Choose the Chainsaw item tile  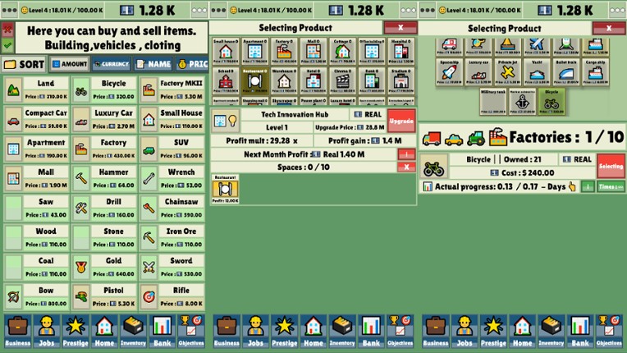(x=172, y=207)
